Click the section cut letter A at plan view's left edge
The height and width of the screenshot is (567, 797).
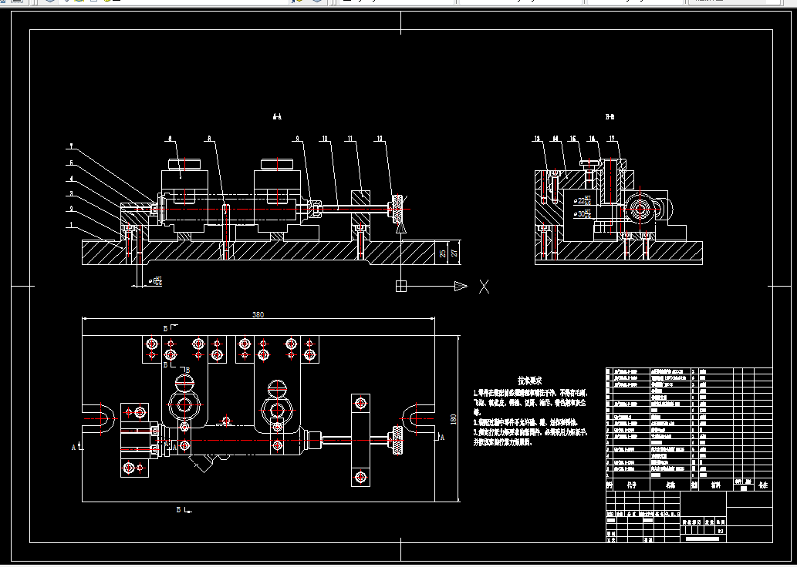tap(74, 447)
